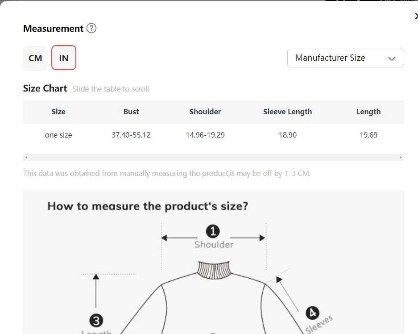Click the Size column header
This screenshot has height=334, width=418.
[x=58, y=112]
